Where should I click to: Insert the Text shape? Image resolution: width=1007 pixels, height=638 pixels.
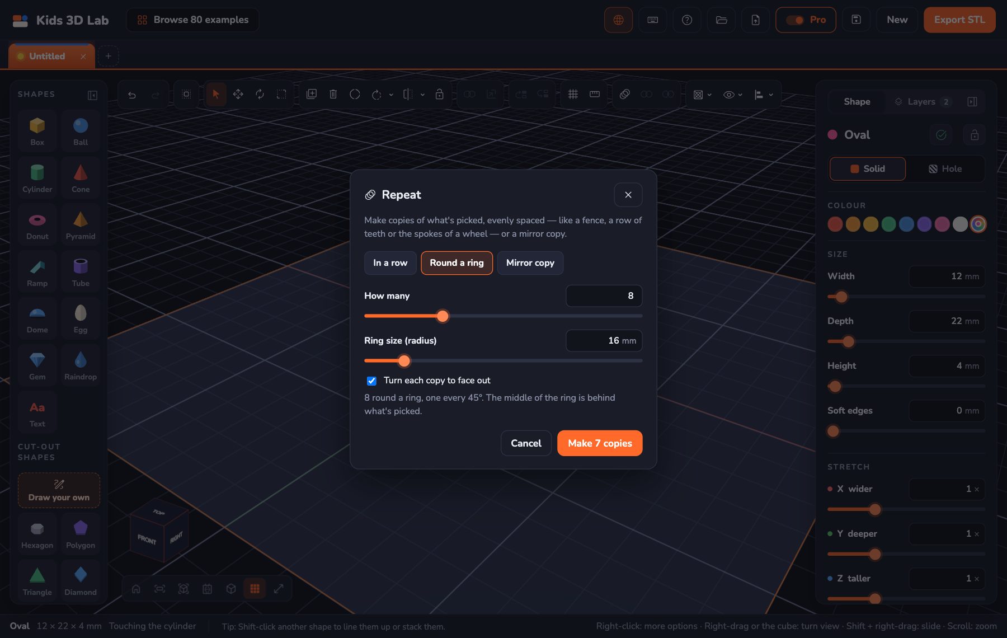(37, 412)
